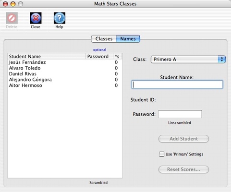Click the yellow minimize window button
Viewport: 231px width, 192px height.
pyautogui.click(x=13, y=4)
